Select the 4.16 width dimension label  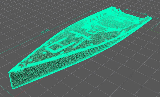click(144, 14)
